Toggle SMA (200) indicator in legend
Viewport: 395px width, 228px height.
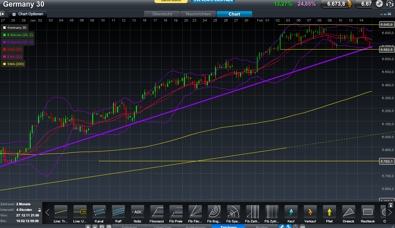[x=13, y=64]
